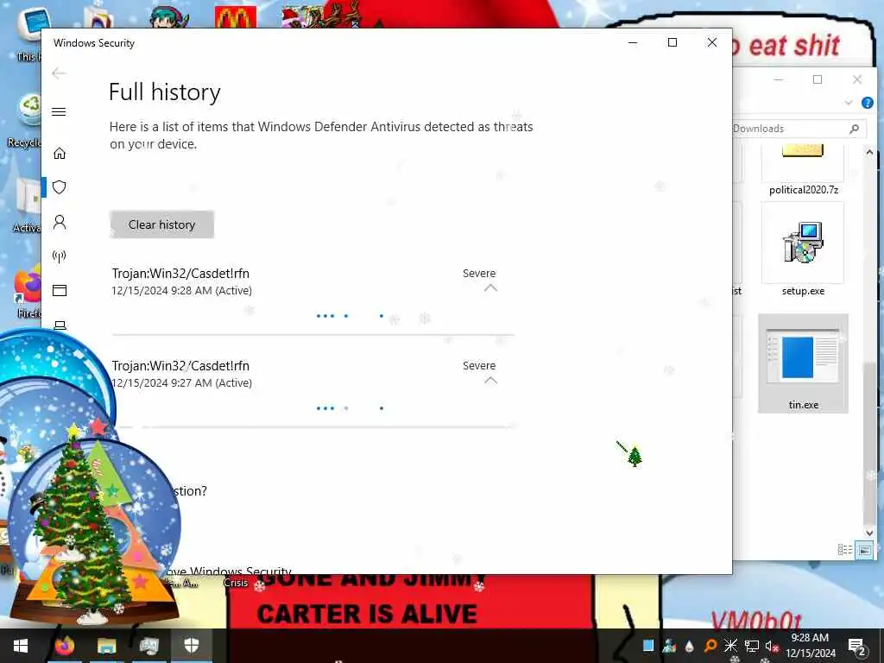884x663 pixels.
Task: Minimize the Windows Security window
Action: [x=633, y=42]
